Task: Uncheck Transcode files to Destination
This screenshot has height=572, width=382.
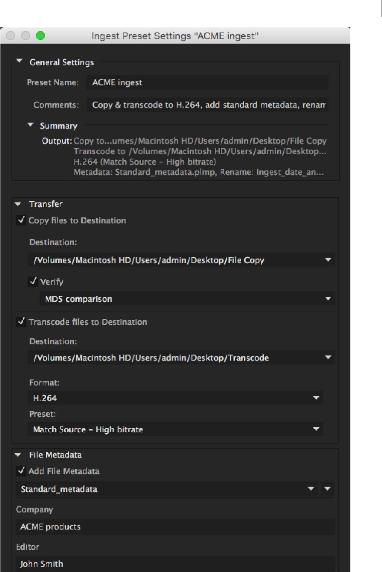Action: 20,322
